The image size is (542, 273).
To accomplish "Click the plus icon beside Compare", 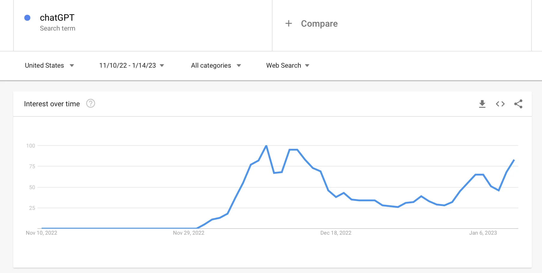I will coord(289,23).
